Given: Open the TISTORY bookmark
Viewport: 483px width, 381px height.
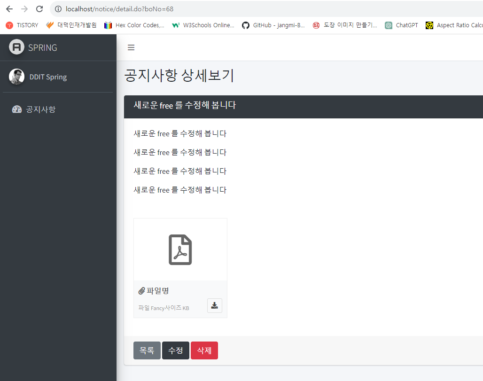Looking at the screenshot, I should [x=22, y=25].
